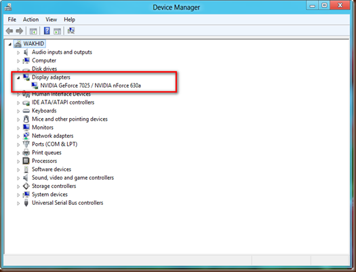Screen dimensions: 356x272
Task: Select the WAKHID root label
Action: point(34,43)
